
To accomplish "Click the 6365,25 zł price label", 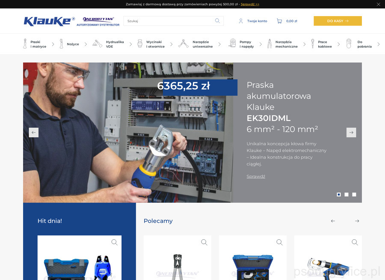I will click(x=184, y=86).
